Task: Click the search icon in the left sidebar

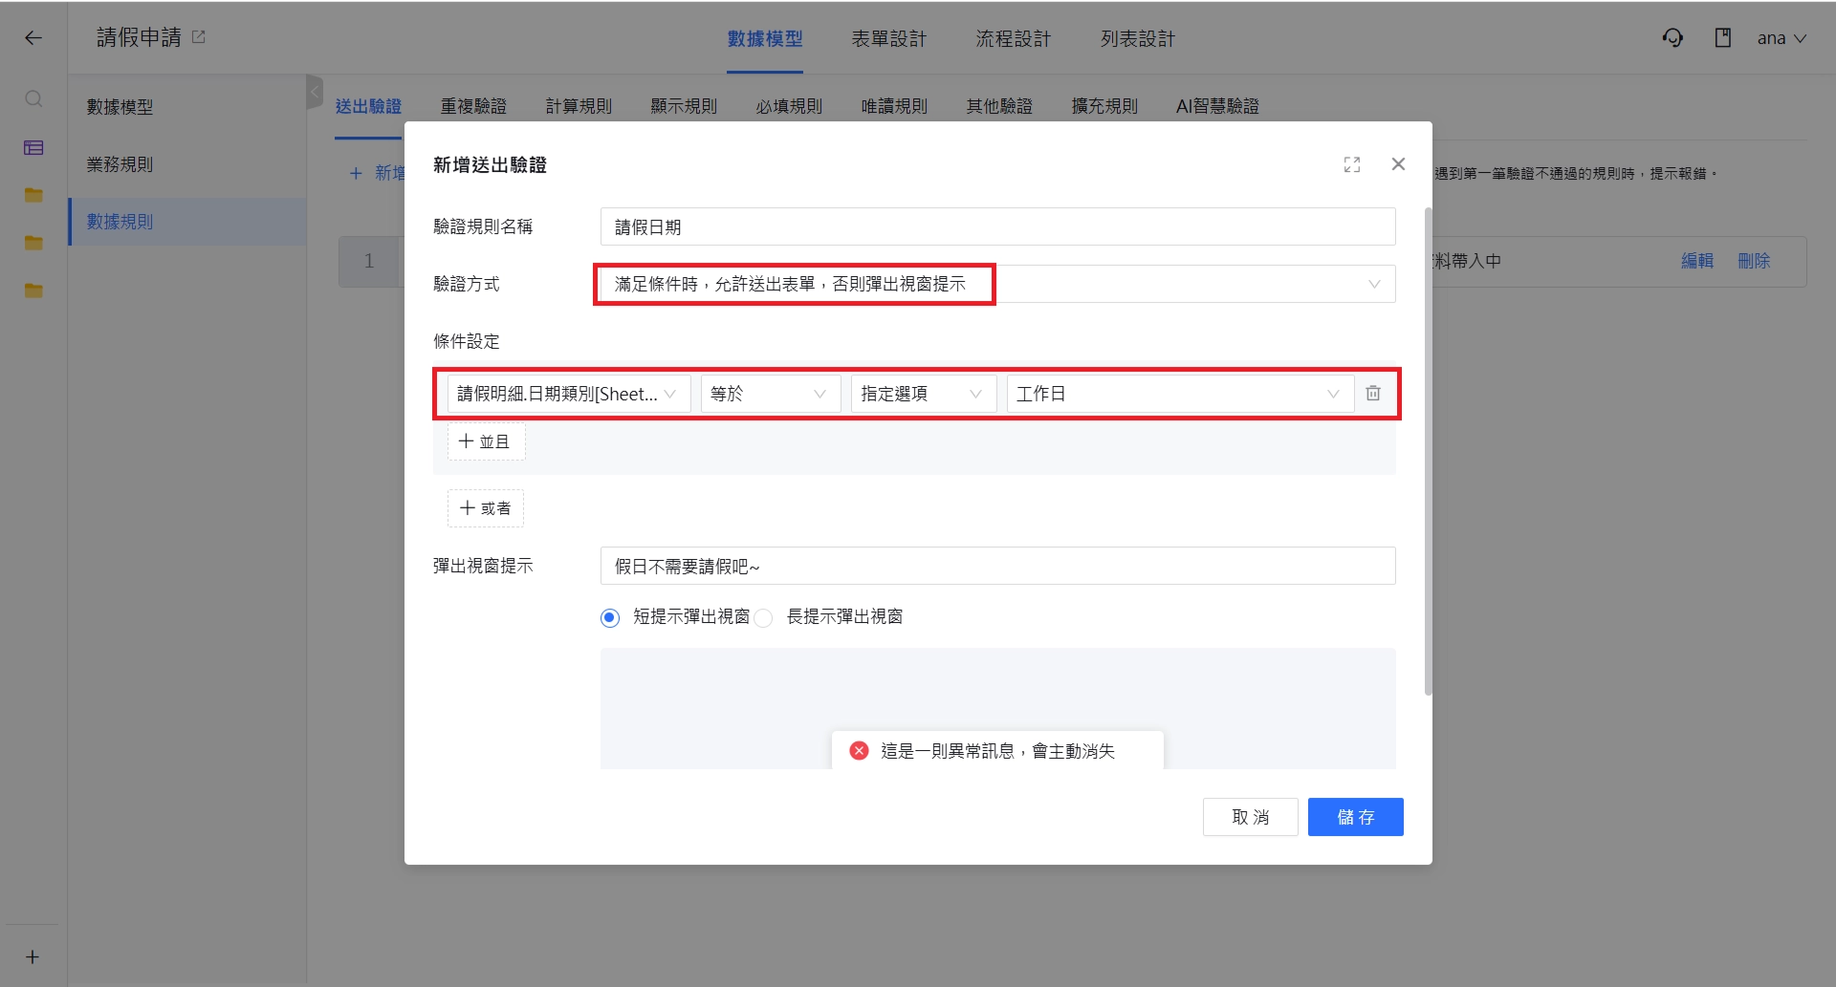Action: (33, 99)
